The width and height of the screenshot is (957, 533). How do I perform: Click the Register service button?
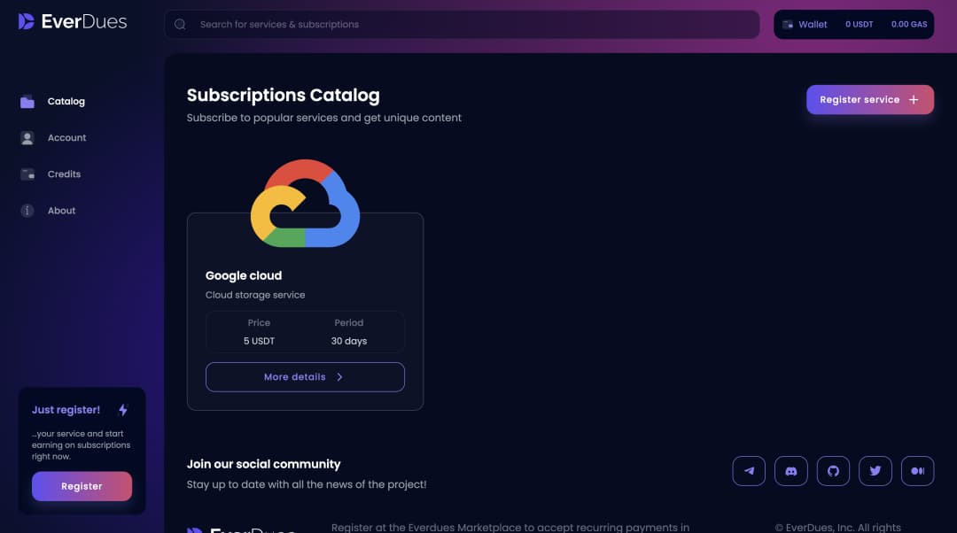click(870, 99)
